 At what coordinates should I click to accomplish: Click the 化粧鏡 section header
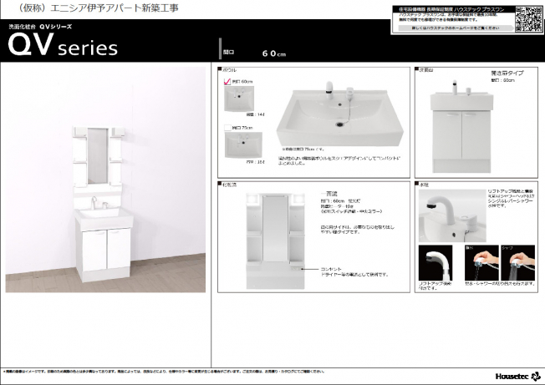click(229, 182)
